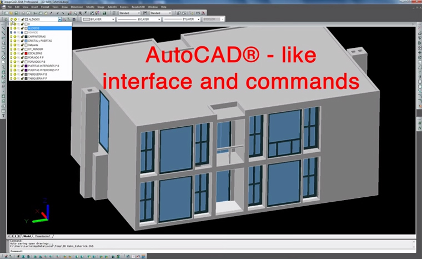
Task: Toggle lock icon of layer 0
Action: coord(22,24)
